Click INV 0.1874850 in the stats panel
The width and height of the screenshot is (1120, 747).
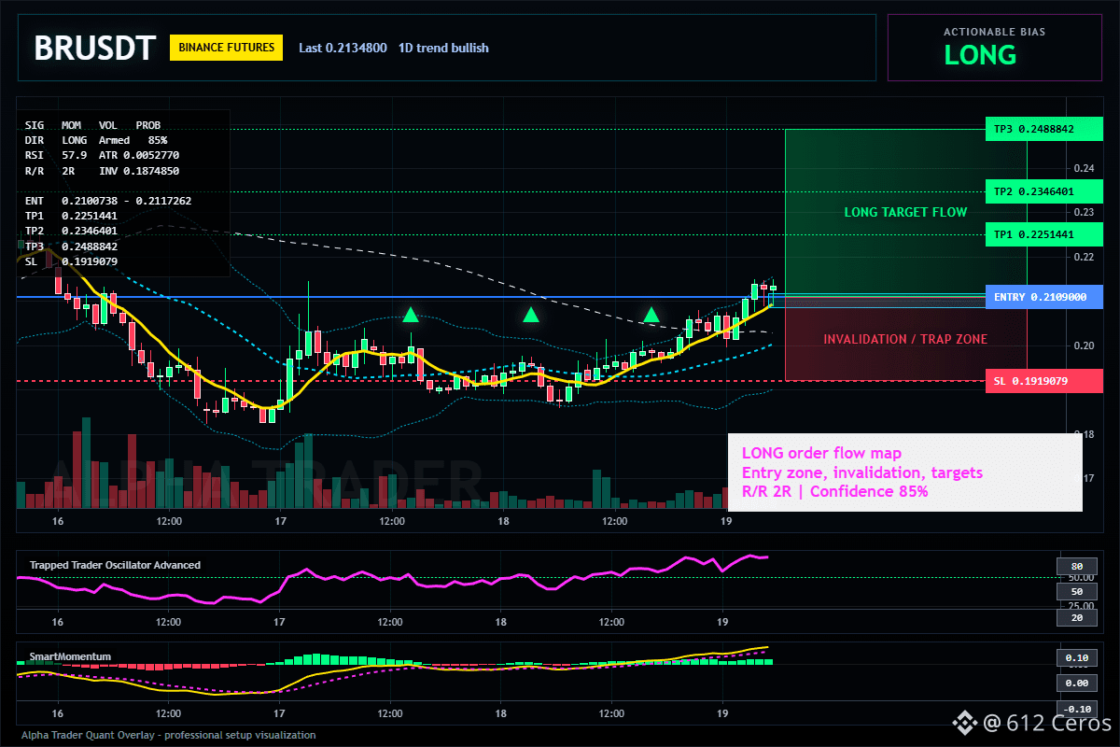click(139, 171)
